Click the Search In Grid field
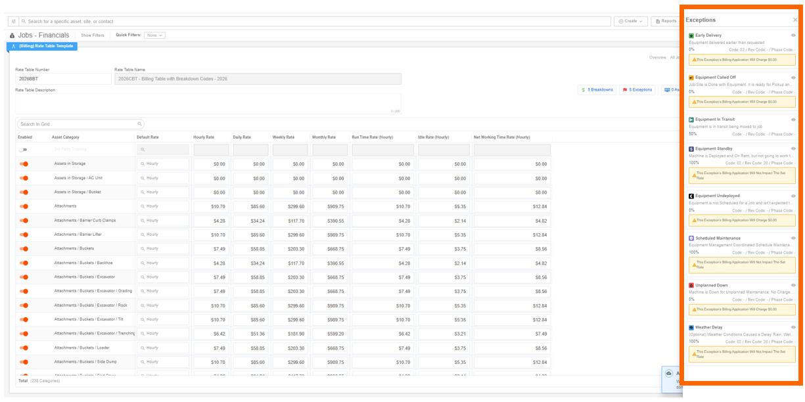 pyautogui.click(x=80, y=124)
